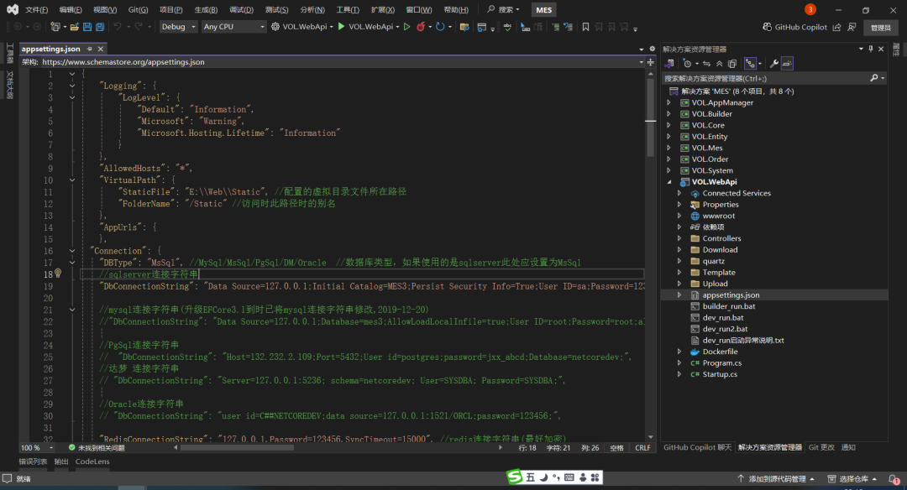Viewport: 907px width, 490px height.
Task: Click the lightbulb quick action icon on line 18
Action: (x=58, y=274)
